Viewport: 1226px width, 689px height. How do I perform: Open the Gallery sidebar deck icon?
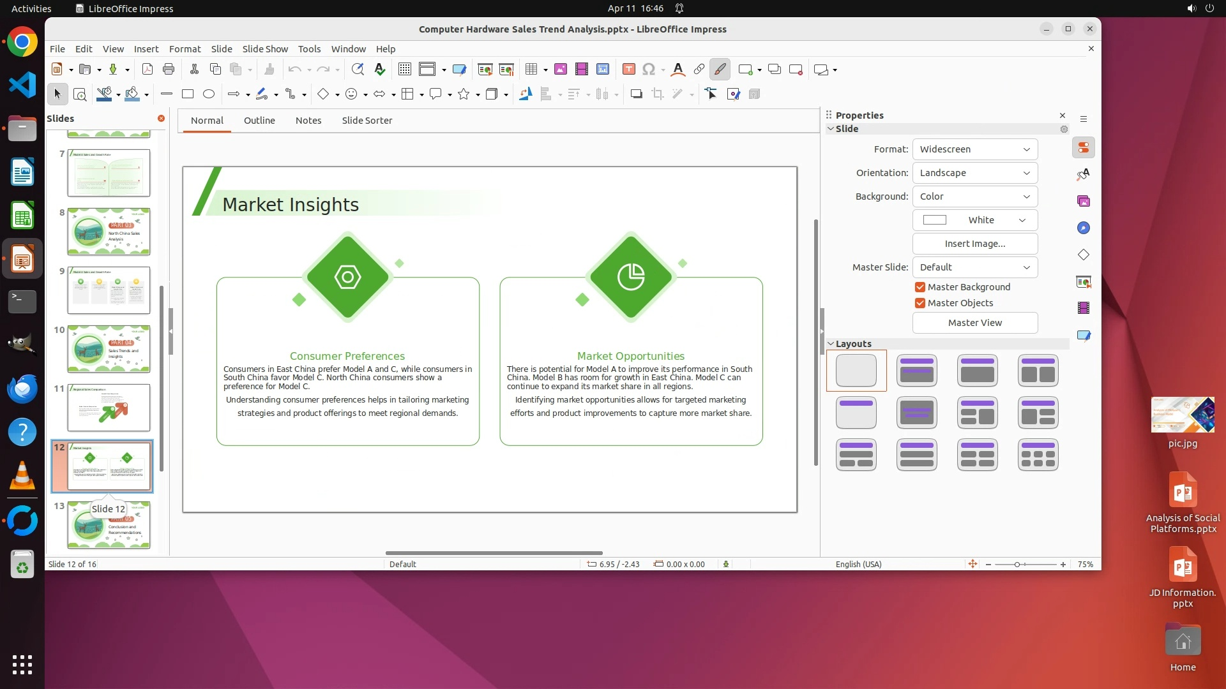click(1084, 202)
